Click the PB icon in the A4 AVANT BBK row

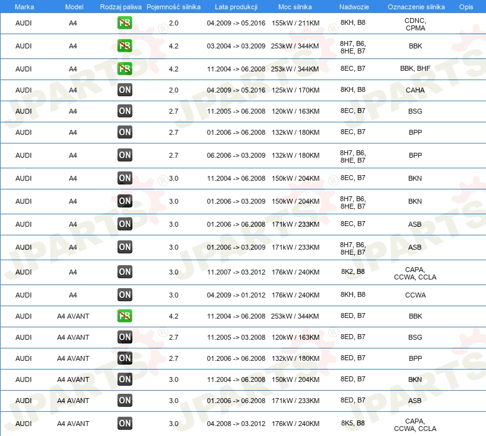(125, 316)
